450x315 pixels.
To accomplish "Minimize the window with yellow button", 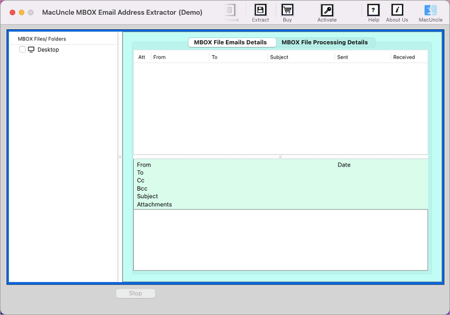I will [x=22, y=12].
